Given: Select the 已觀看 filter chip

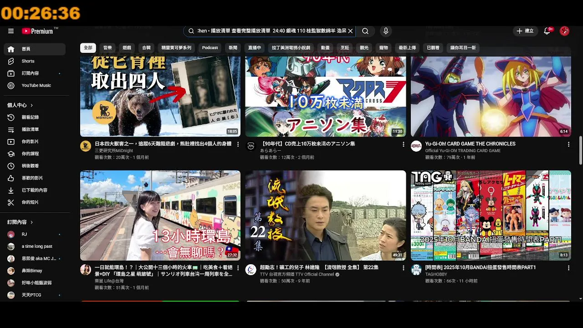Looking at the screenshot, I should point(433,48).
